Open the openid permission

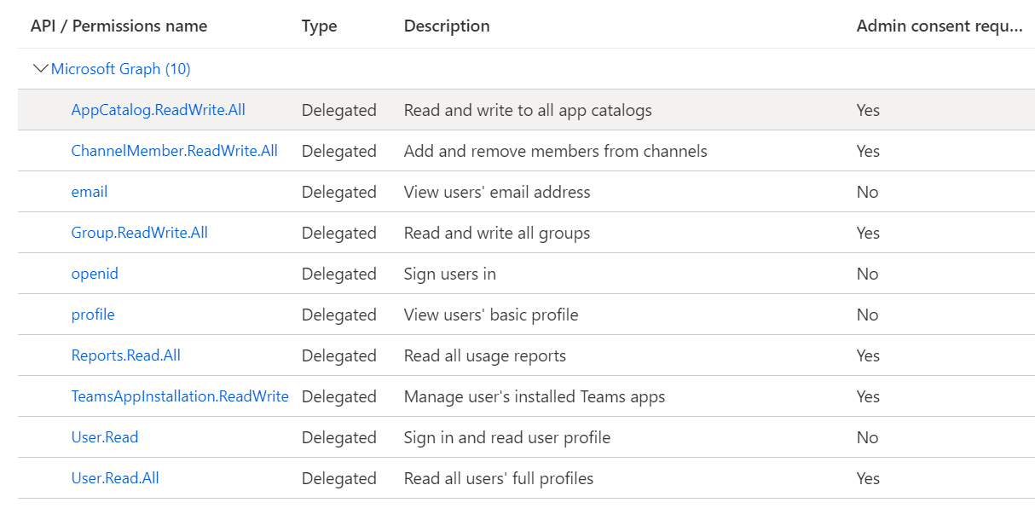94,274
